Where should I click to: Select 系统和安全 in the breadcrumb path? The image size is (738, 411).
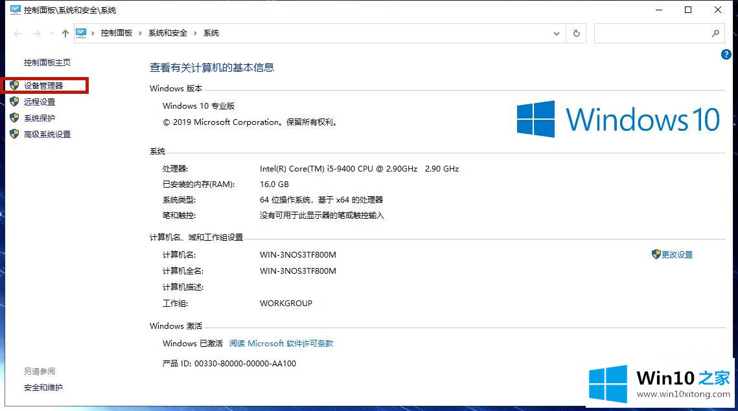coord(168,33)
